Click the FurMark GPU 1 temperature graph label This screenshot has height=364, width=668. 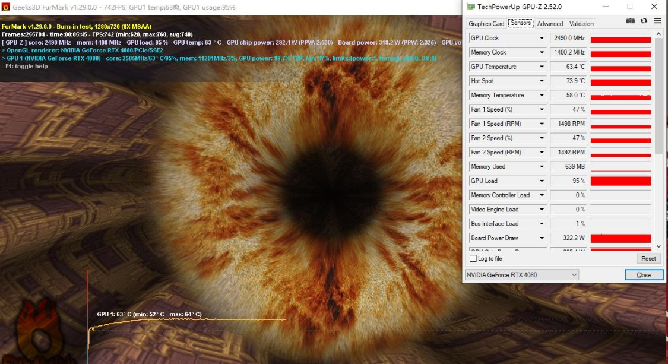(149, 314)
